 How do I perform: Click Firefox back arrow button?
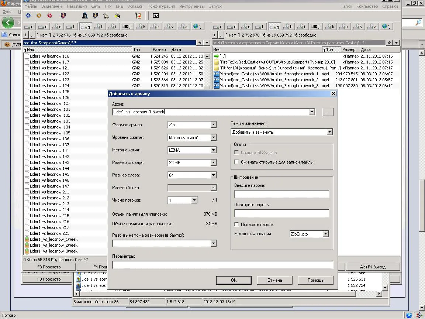(8, 22)
